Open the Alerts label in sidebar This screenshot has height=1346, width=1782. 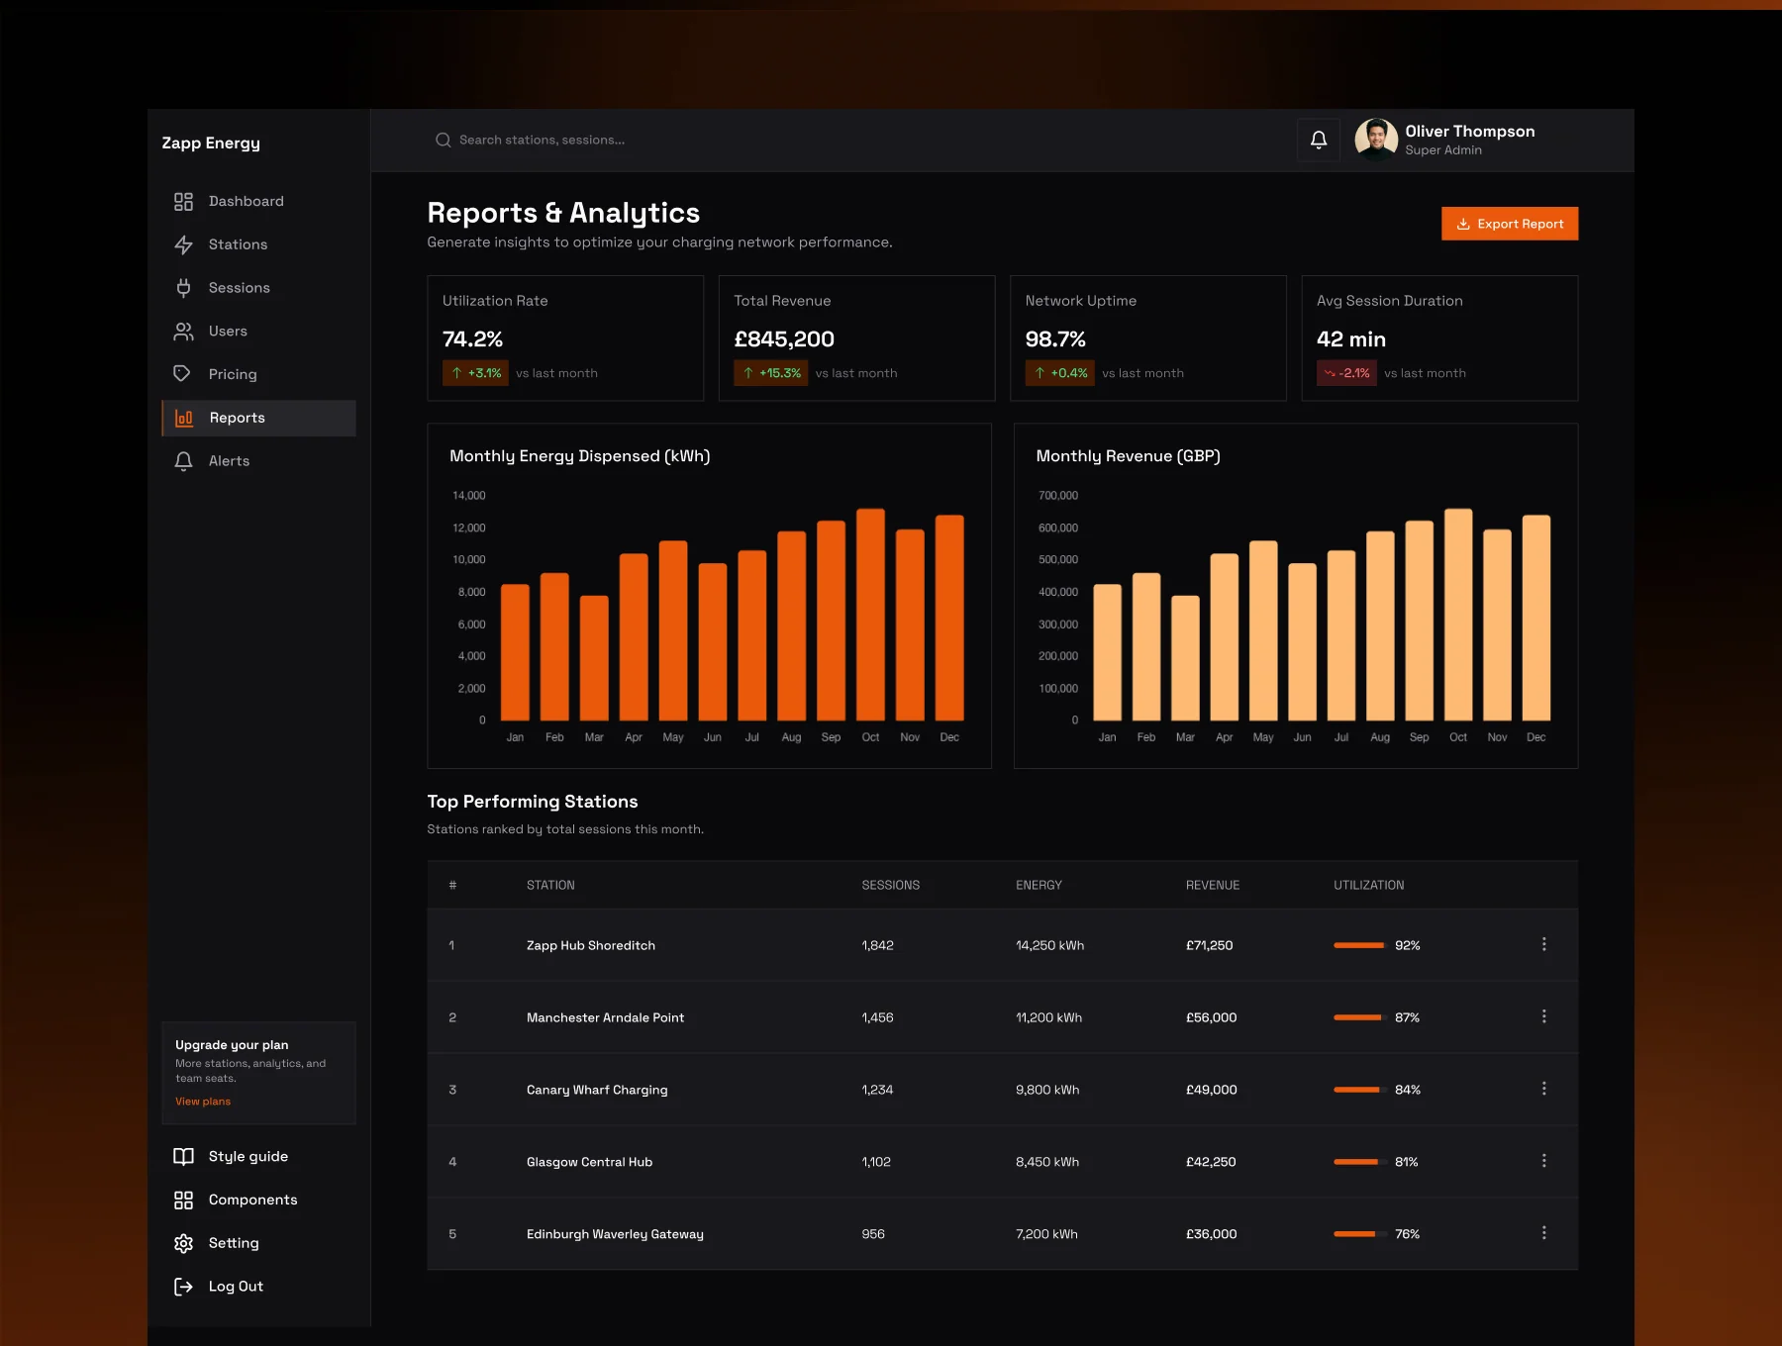click(x=229, y=461)
